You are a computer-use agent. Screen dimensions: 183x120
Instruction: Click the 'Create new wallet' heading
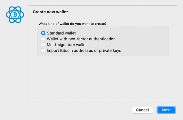[x=50, y=12]
